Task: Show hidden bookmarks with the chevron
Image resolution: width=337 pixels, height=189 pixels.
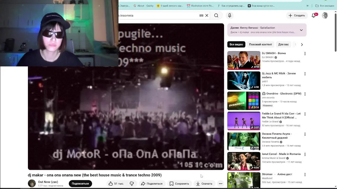Action: (x=307, y=6)
